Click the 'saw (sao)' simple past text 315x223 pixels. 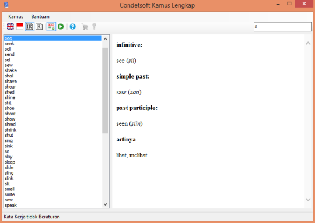click(x=129, y=92)
